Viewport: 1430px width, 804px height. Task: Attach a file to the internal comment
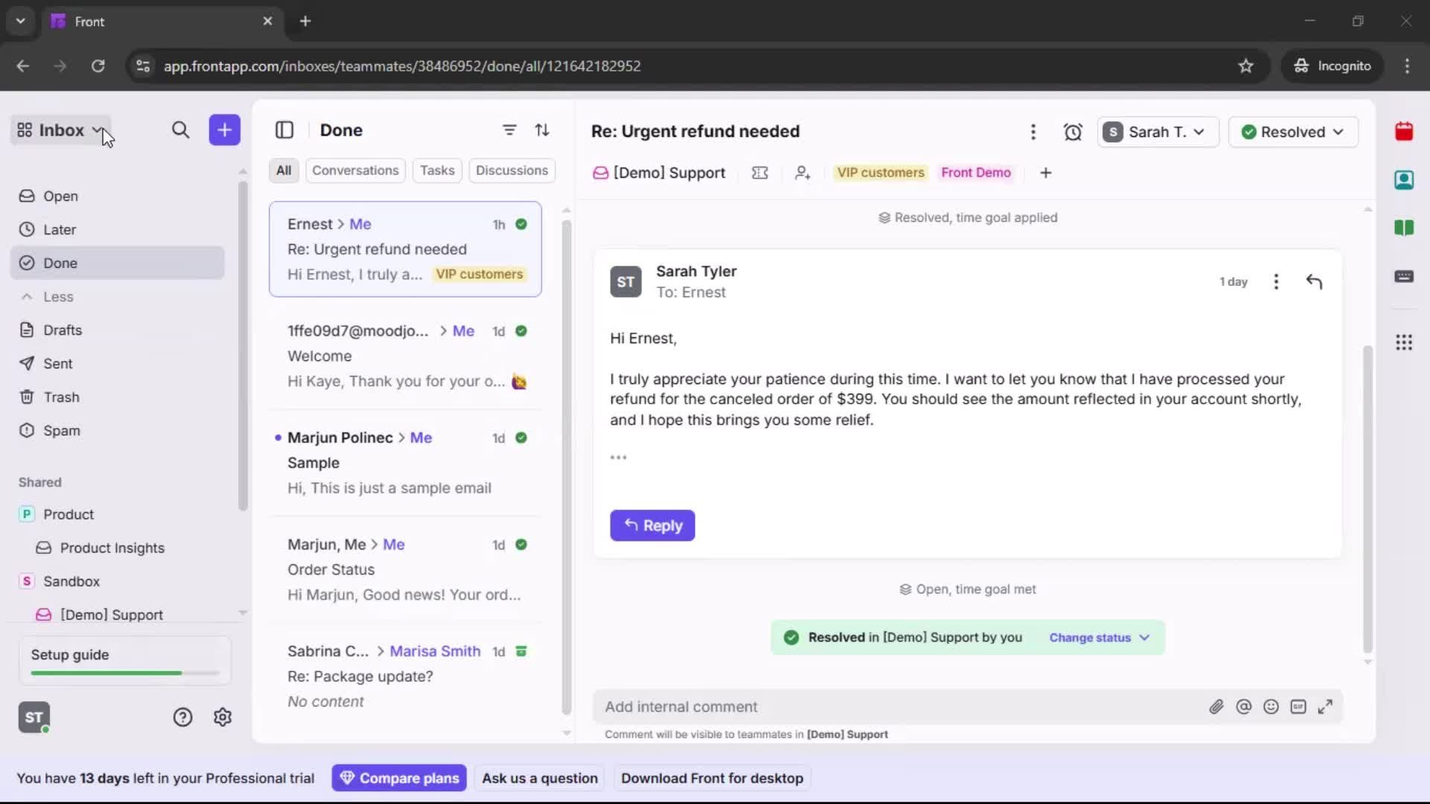click(1217, 706)
